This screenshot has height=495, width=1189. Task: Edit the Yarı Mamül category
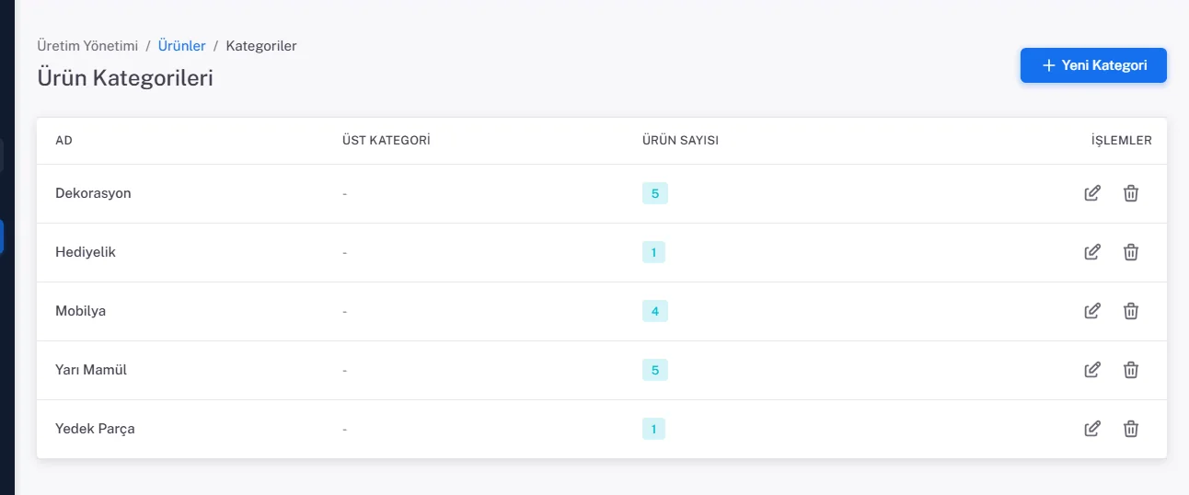point(1092,370)
